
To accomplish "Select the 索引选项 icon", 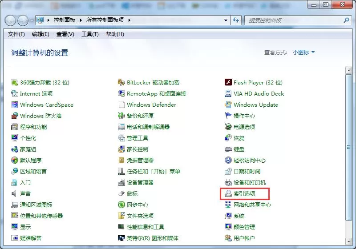I will click(x=228, y=193).
